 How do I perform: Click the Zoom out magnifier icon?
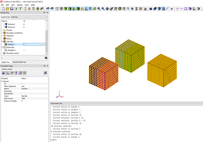click(103, 9)
